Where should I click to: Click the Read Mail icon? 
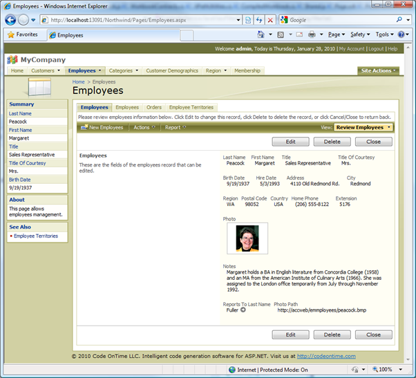[x=299, y=35]
